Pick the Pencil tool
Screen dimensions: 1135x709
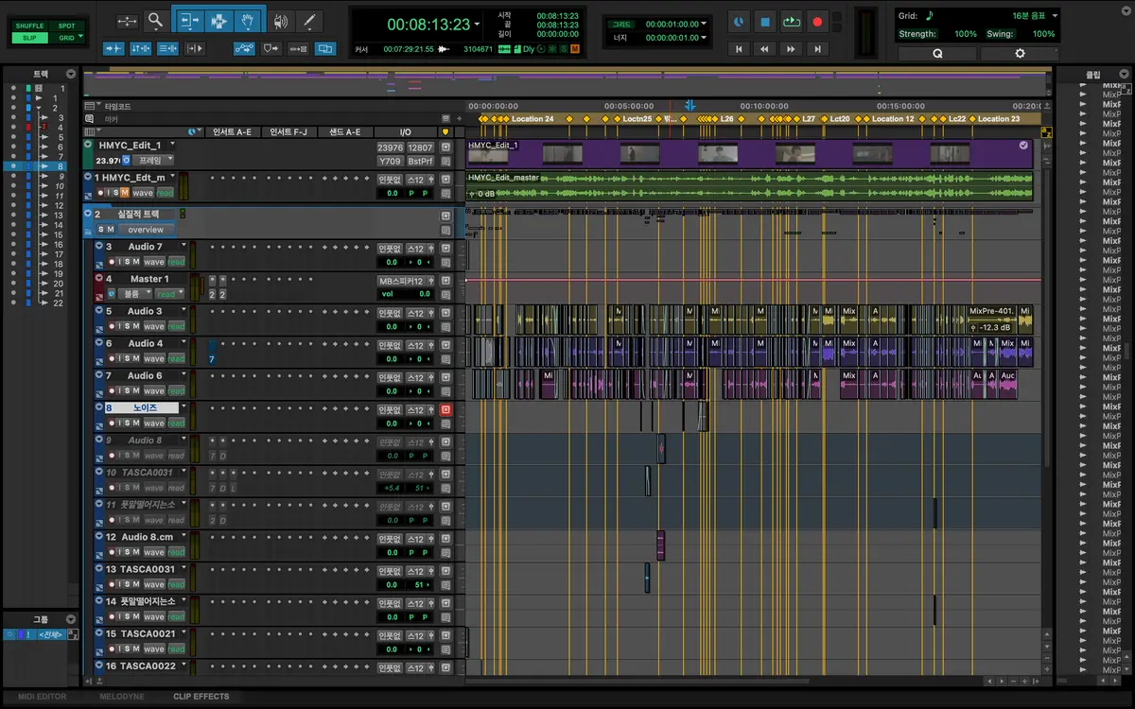pos(308,20)
